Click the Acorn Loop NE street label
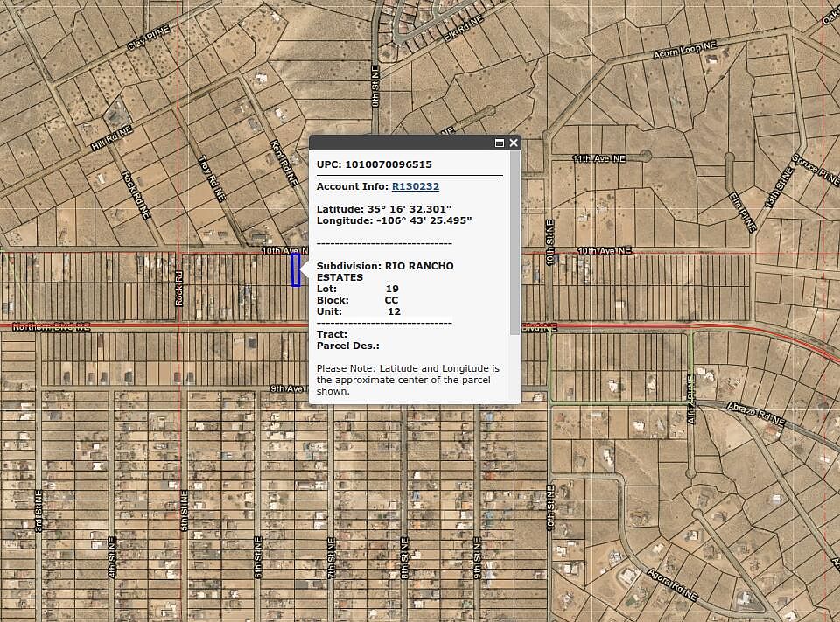This screenshot has height=622, width=840. [685, 52]
